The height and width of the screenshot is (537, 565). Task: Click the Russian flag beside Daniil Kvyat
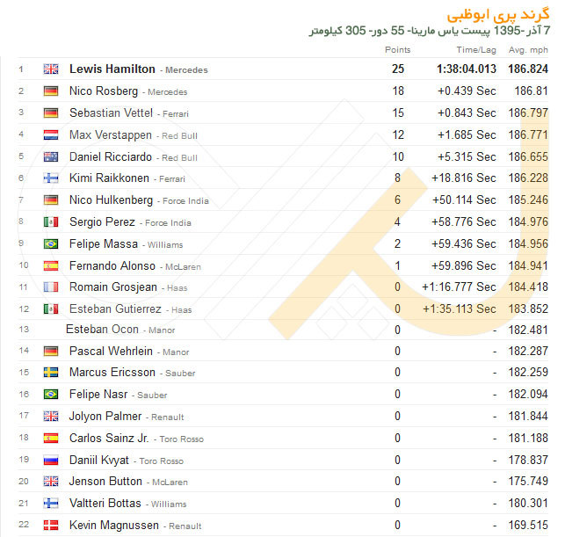click(x=51, y=461)
